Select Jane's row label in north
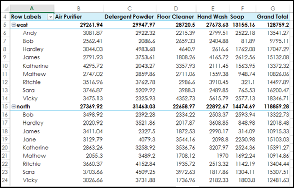Screen dimensions: 294x188 click(29, 140)
